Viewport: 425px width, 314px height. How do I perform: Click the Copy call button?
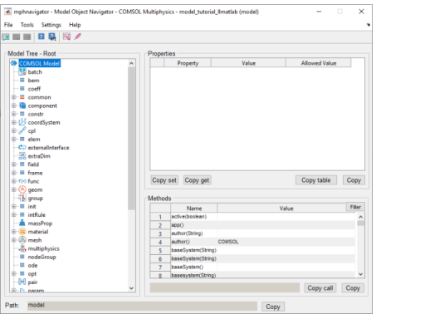click(320, 288)
